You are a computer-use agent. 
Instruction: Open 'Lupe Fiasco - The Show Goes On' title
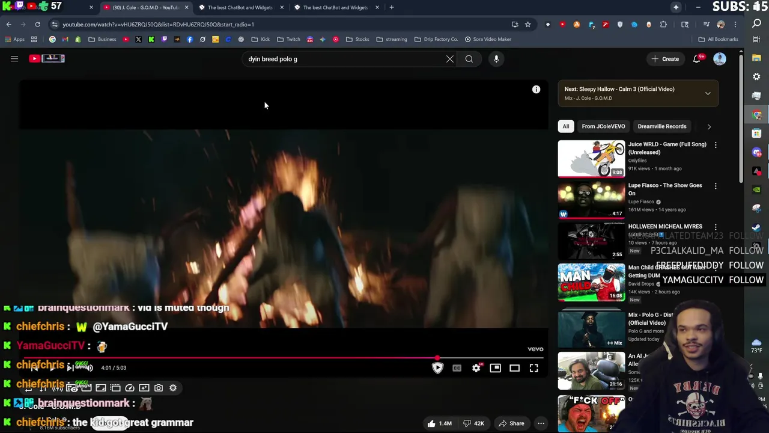[x=665, y=189]
